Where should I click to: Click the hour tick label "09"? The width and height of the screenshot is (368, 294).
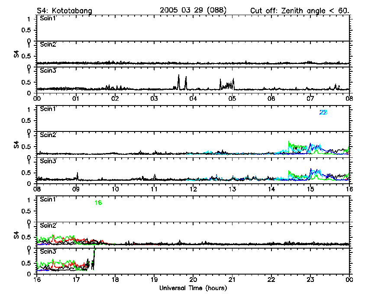[76, 189]
